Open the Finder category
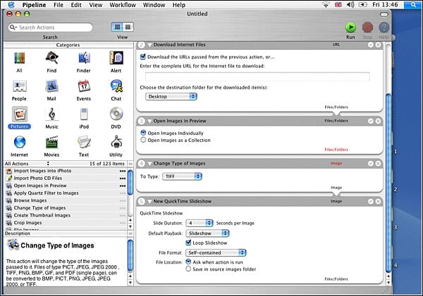Screen dimensions: 423x296 tap(84, 58)
